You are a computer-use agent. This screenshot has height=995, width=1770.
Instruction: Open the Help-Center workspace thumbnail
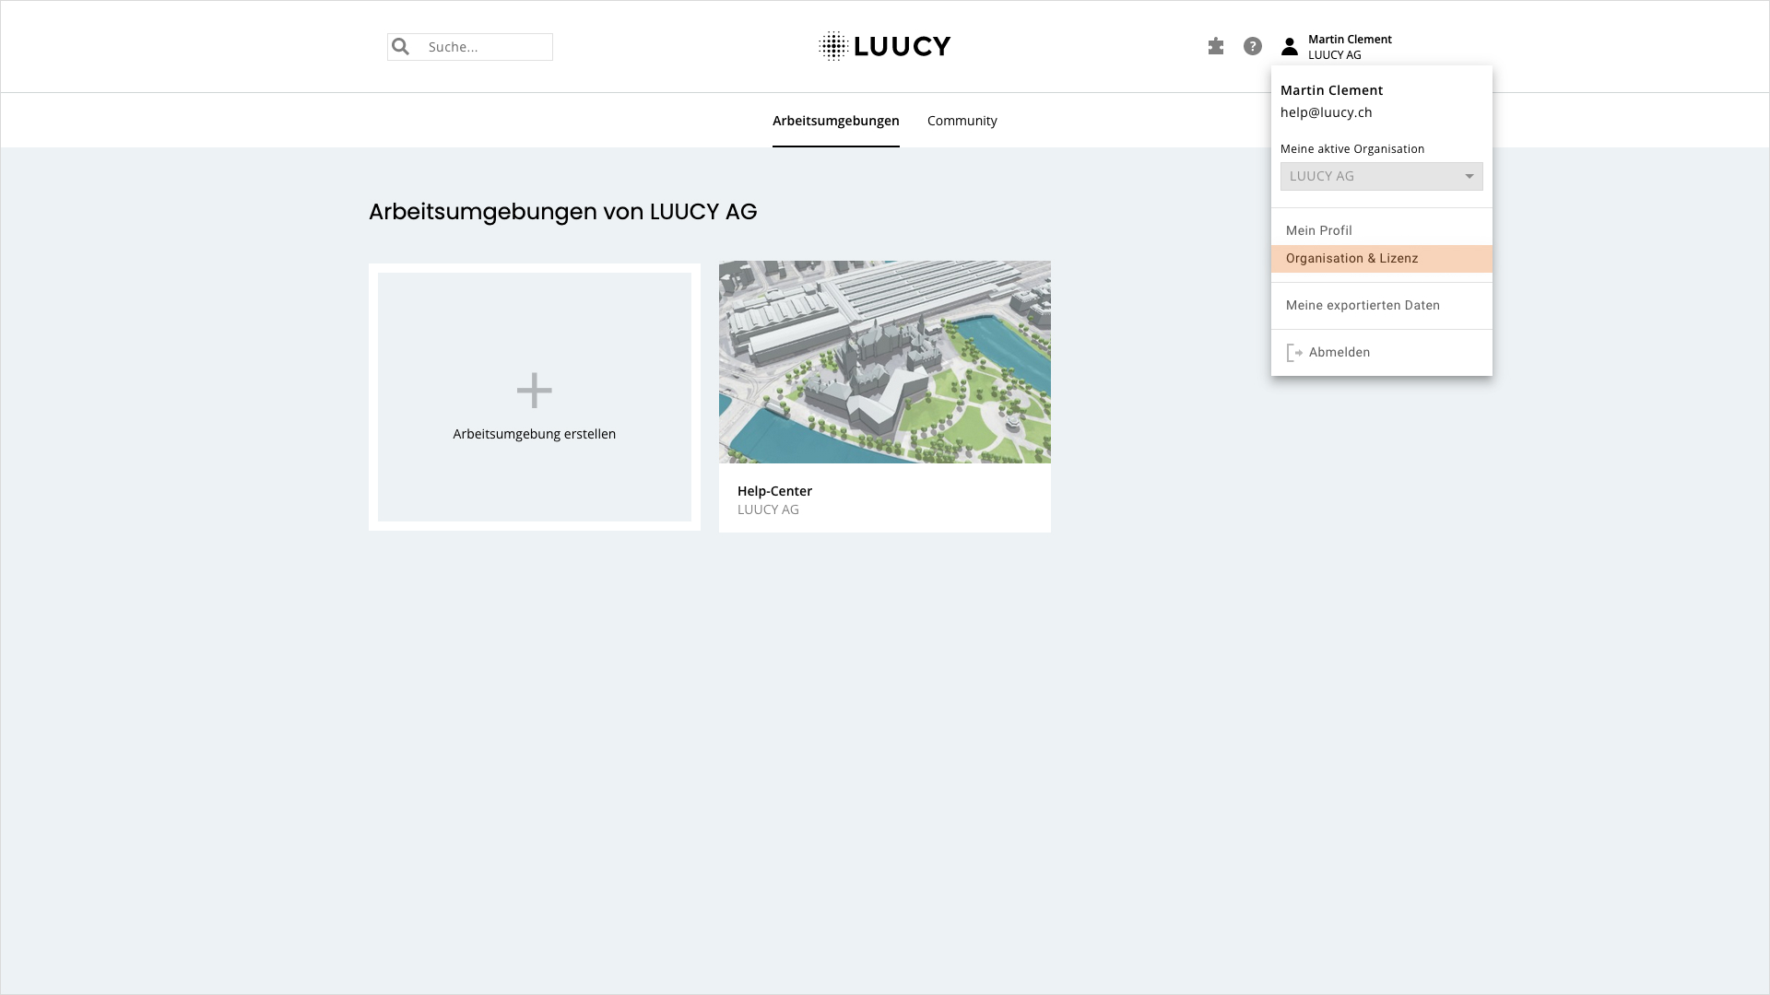[x=884, y=361]
